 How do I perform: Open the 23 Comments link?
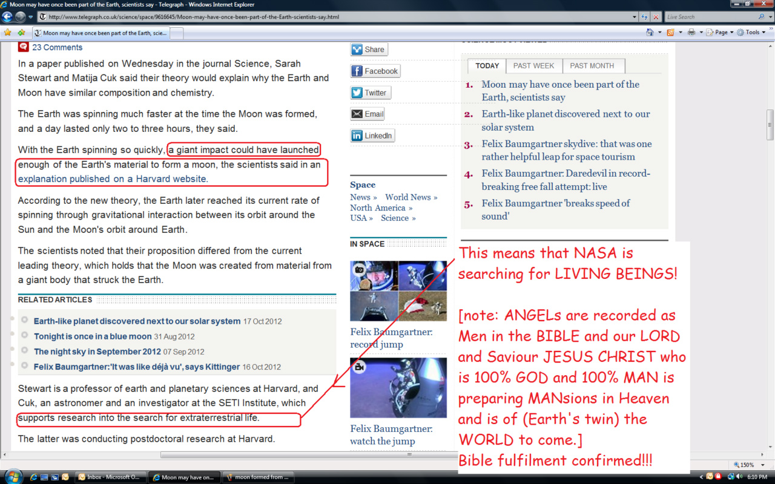57,47
